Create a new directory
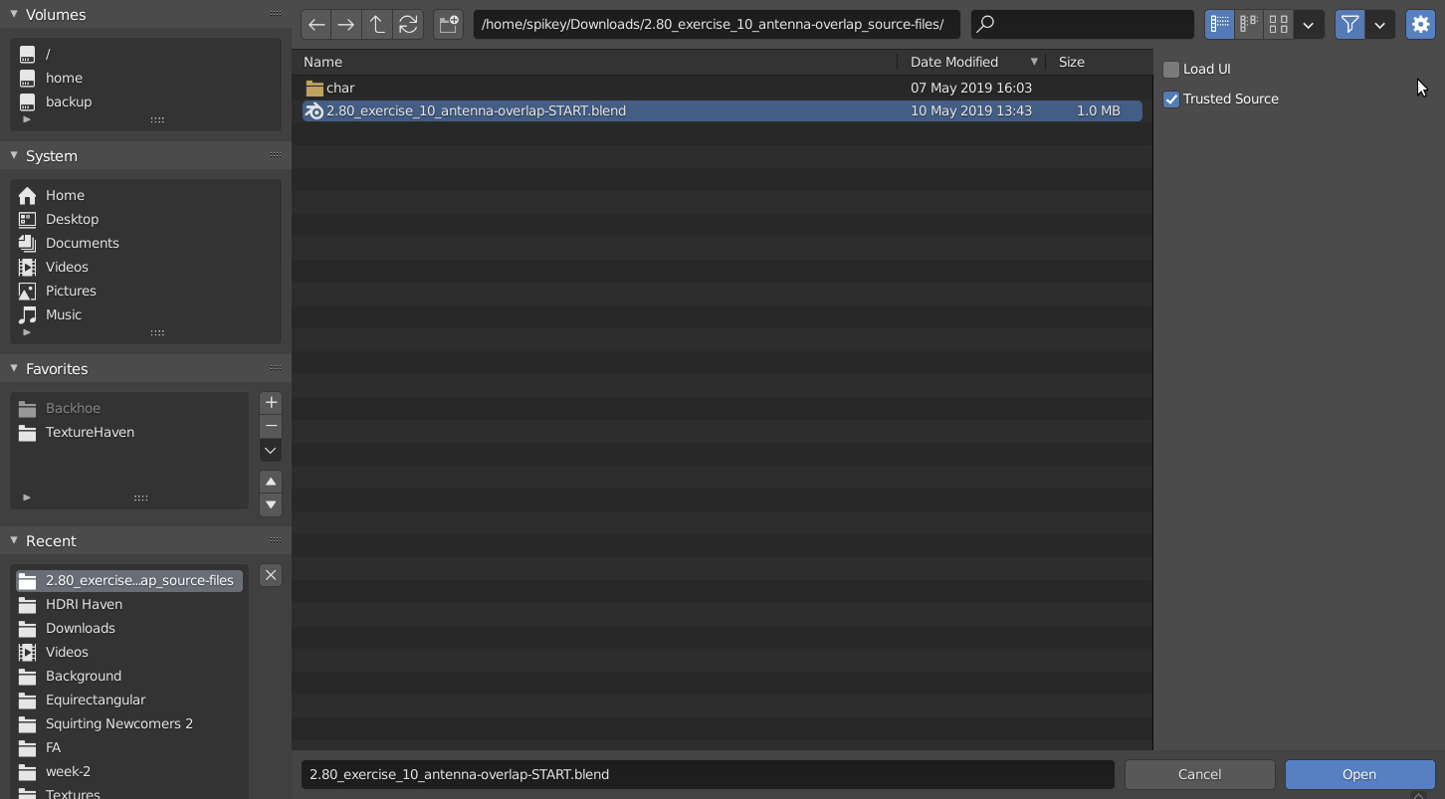The width and height of the screenshot is (1445, 799). [x=448, y=24]
